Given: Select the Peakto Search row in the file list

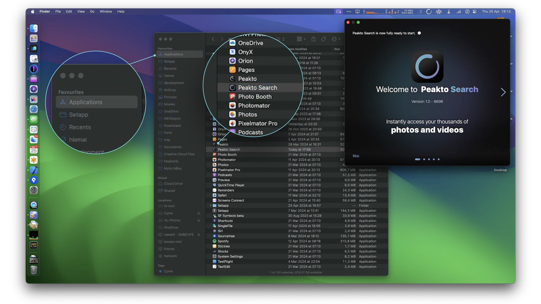Looking at the screenshot, I should (x=275, y=149).
